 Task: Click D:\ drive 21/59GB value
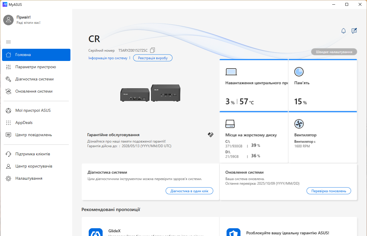click(232, 156)
